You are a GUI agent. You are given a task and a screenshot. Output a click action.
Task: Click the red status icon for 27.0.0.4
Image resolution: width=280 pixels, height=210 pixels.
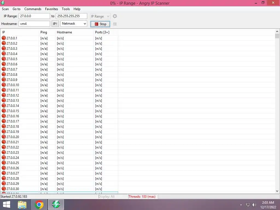point(4,54)
